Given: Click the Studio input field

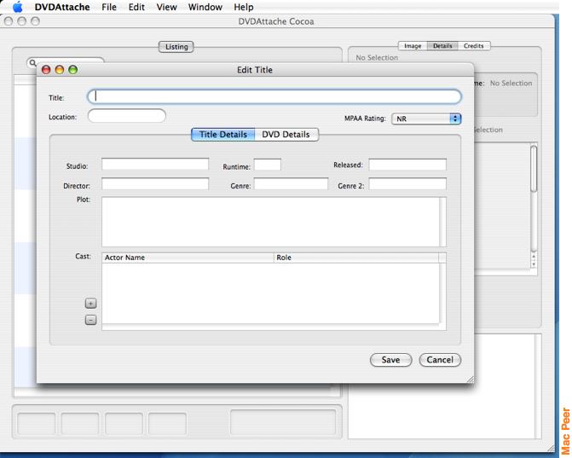Looking at the screenshot, I should (x=155, y=165).
